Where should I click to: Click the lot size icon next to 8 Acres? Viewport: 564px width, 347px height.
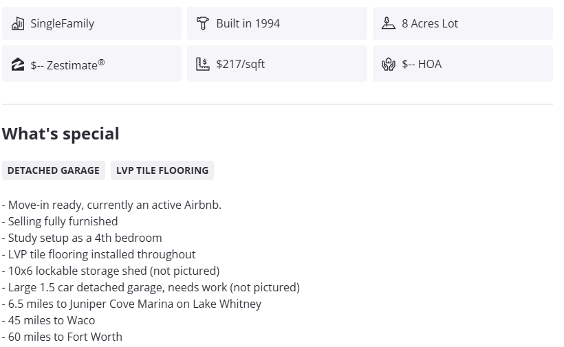[388, 23]
